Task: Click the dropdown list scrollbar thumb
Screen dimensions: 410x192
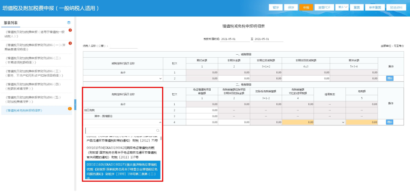Action: point(161,138)
